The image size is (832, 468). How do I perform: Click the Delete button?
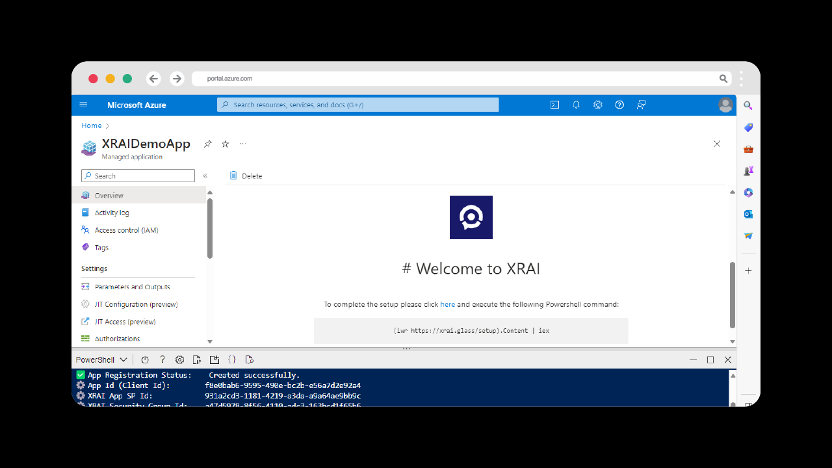[x=246, y=175]
